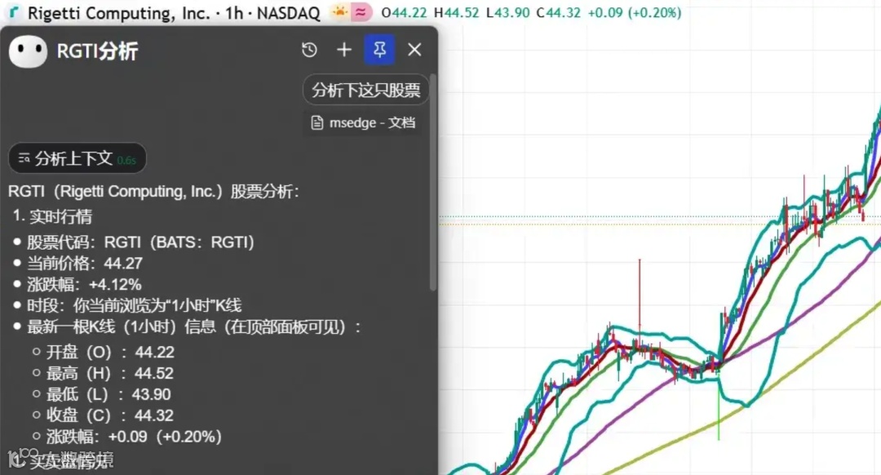881x475 pixels.
Task: Toggle the pin panel icon
Action: point(379,50)
